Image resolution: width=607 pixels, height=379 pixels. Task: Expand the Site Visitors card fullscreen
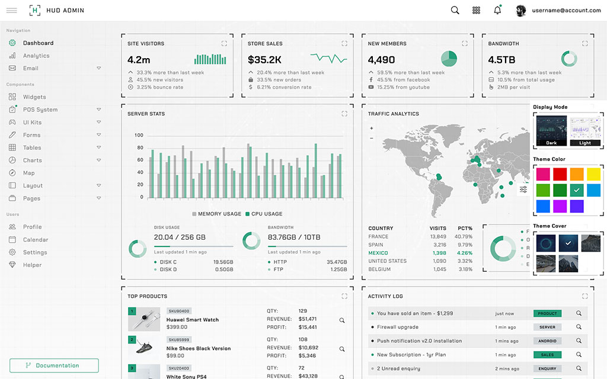point(224,43)
